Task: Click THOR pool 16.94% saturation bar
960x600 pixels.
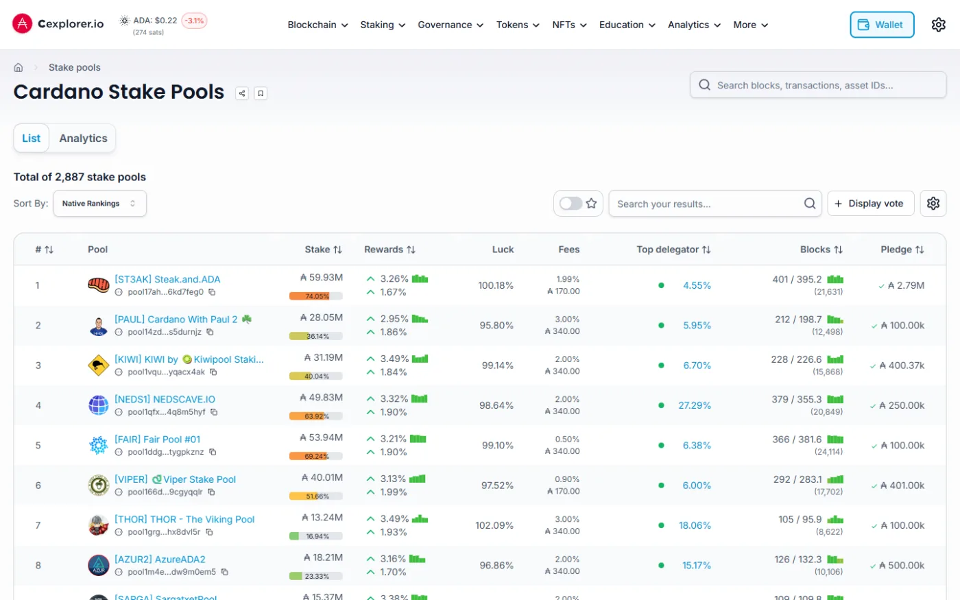Action: tap(316, 536)
